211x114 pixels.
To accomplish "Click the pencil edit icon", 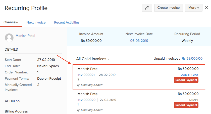I will pos(147,8).
